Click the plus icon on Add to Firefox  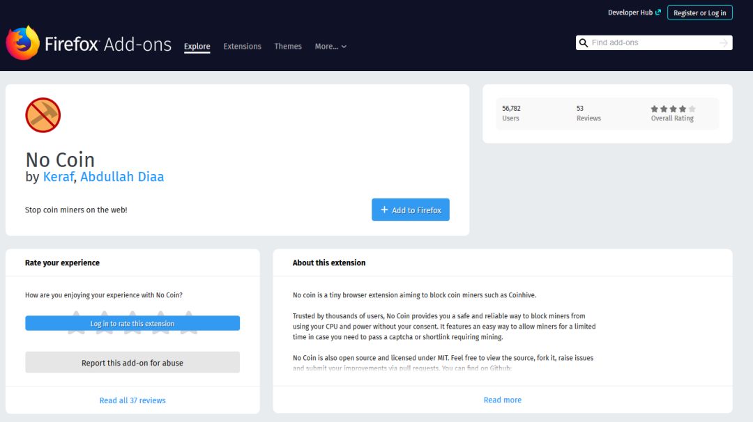[384, 210]
